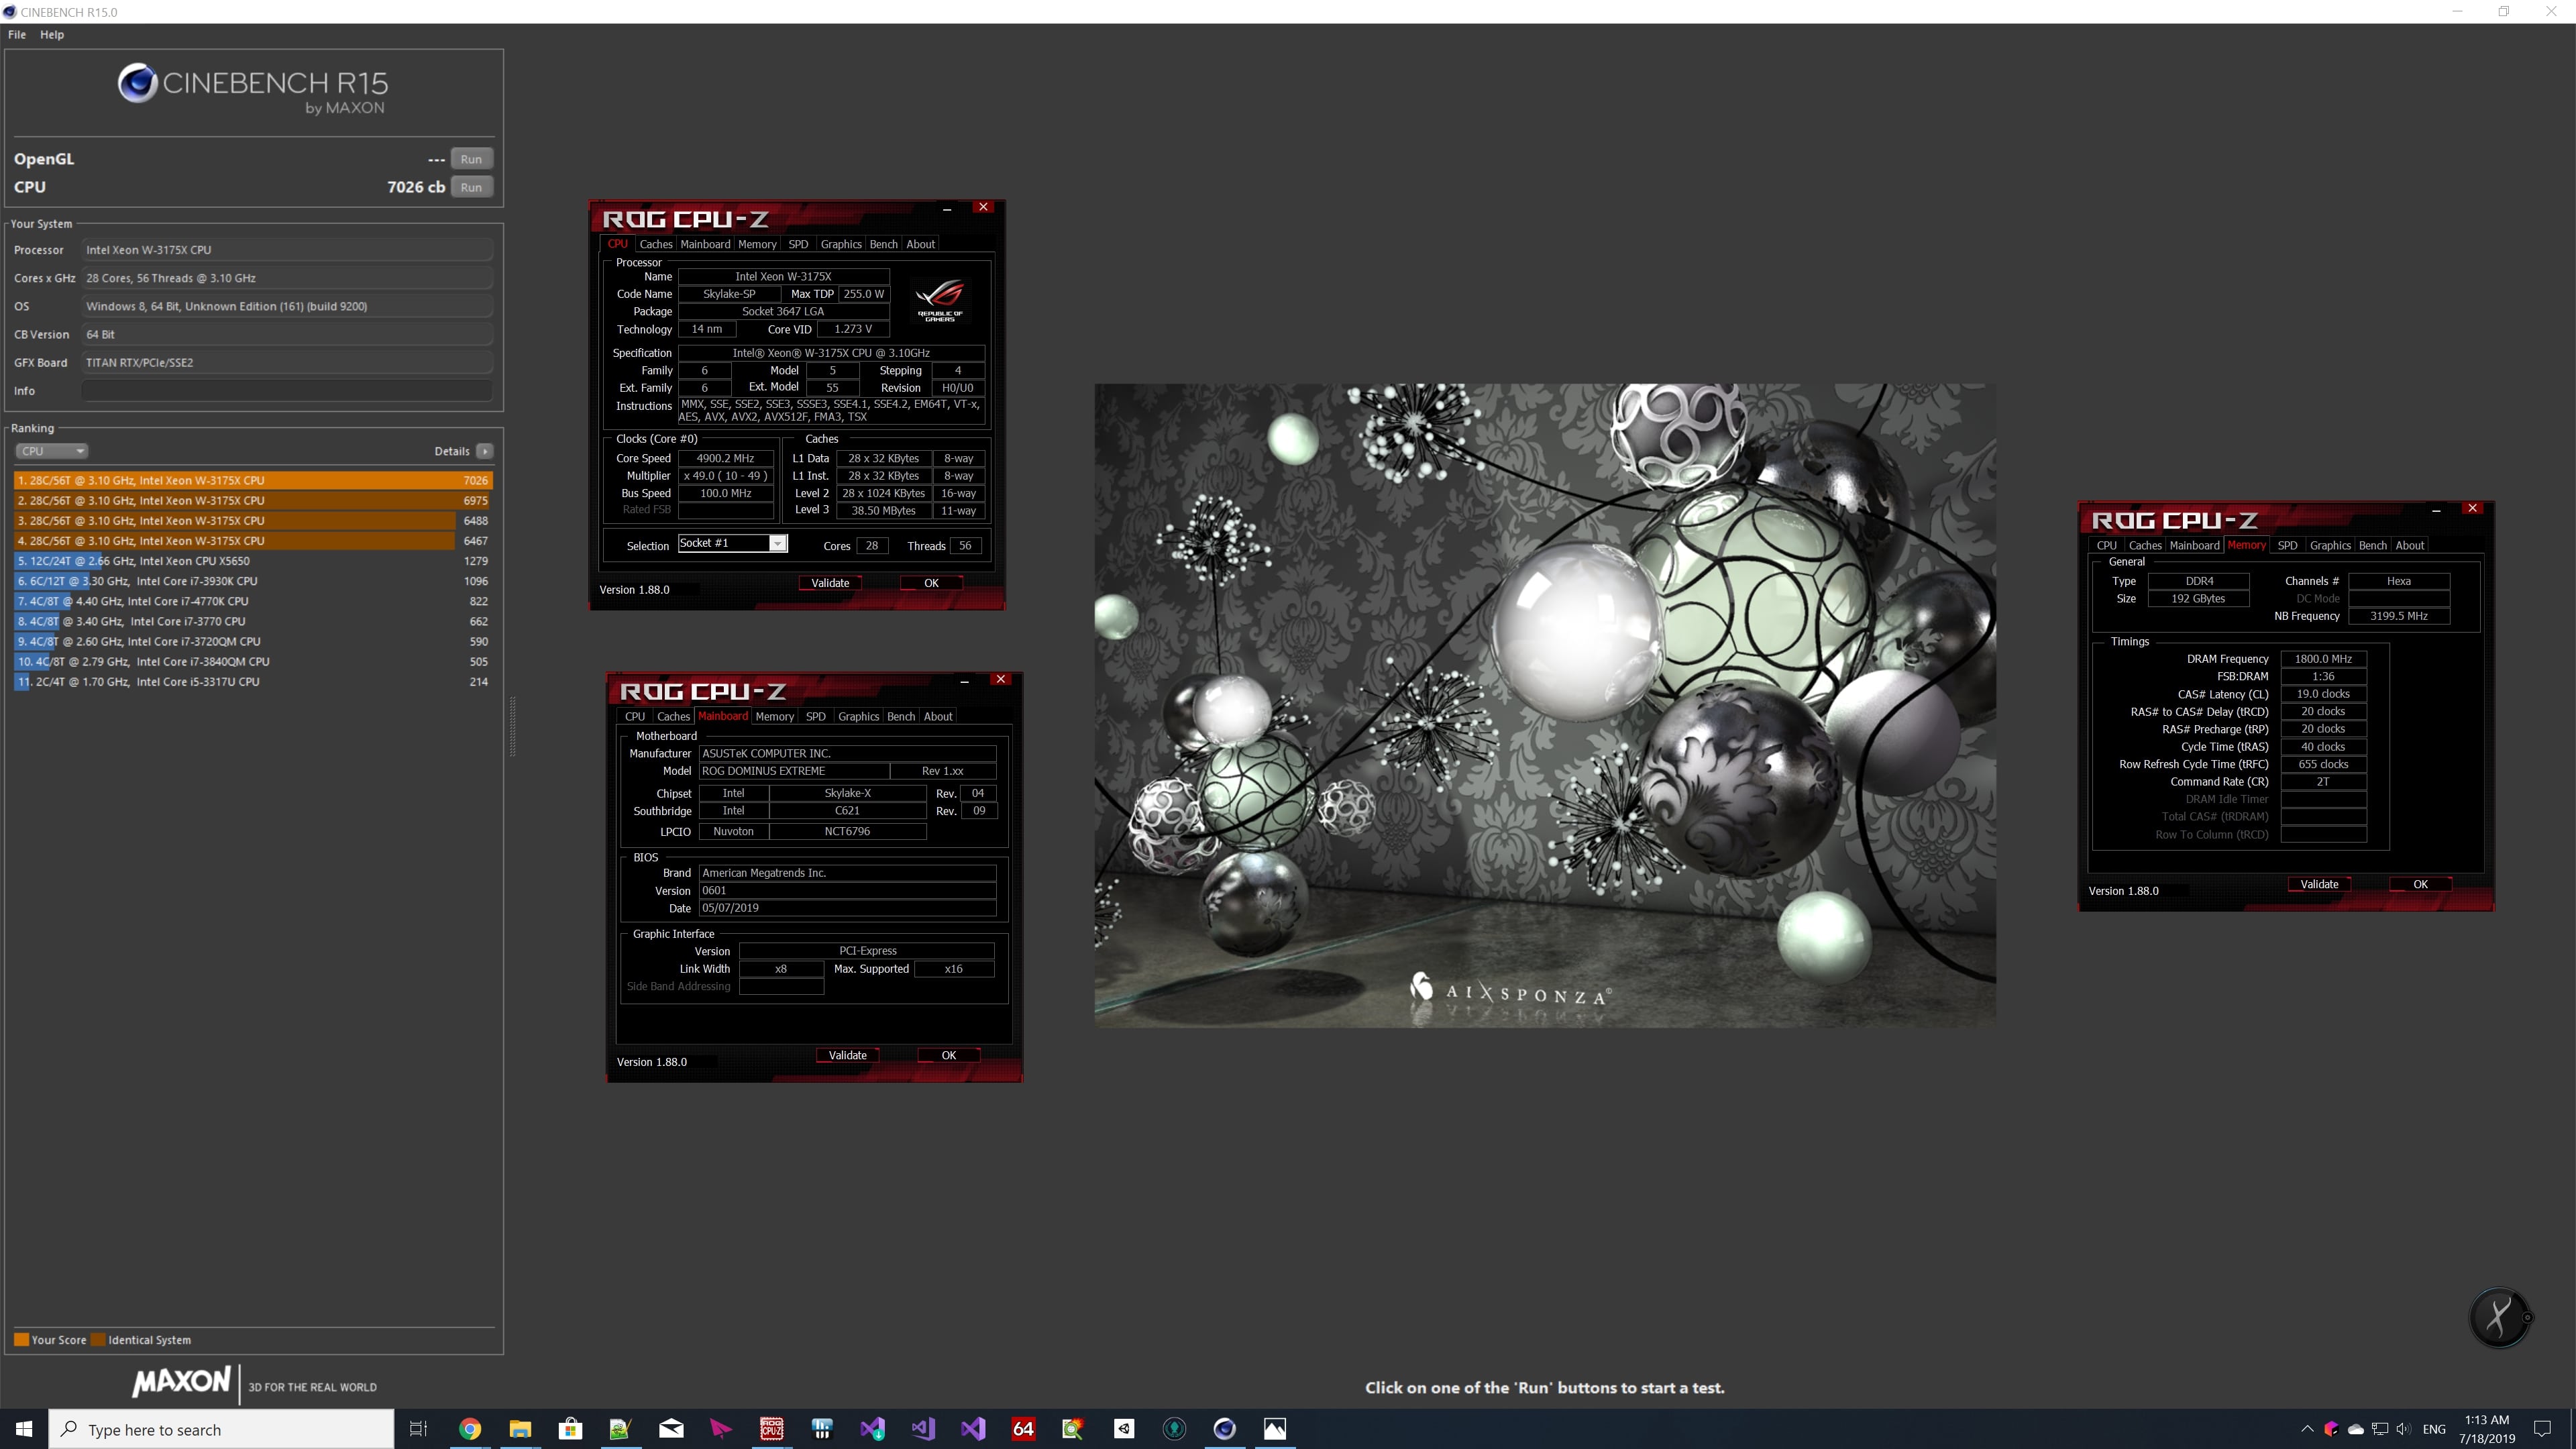Click the taskbar search box
This screenshot has height=1449, width=2576.
click(x=221, y=1429)
